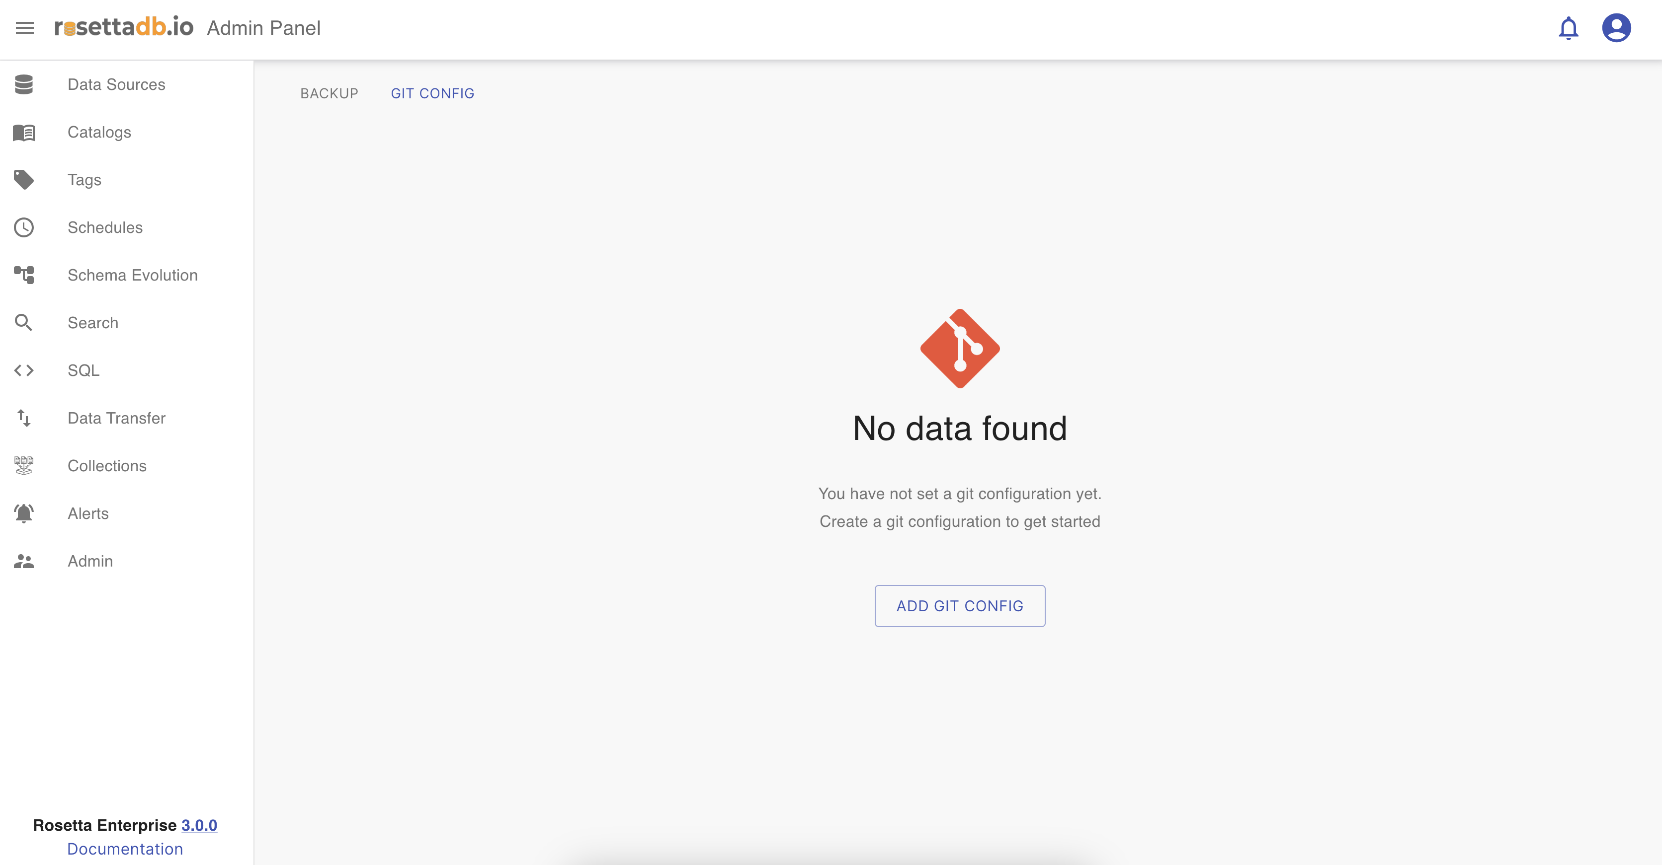Screen dimensions: 1662x865
Task: Click the Tags label icon
Action: click(24, 180)
